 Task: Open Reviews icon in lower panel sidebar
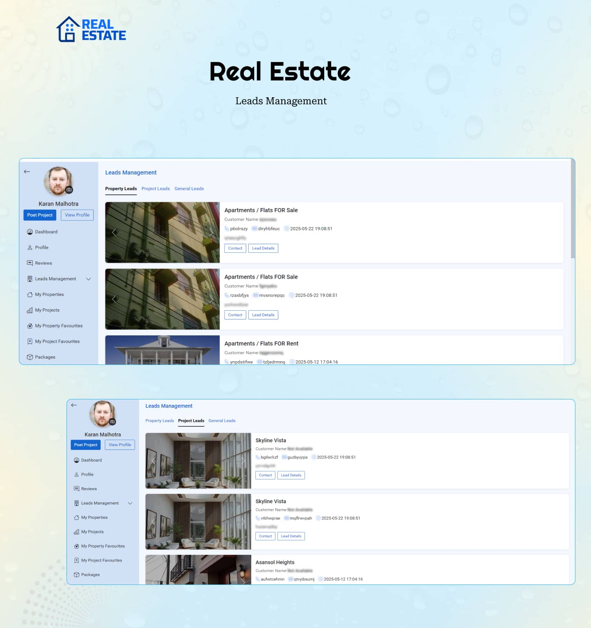pyautogui.click(x=76, y=489)
